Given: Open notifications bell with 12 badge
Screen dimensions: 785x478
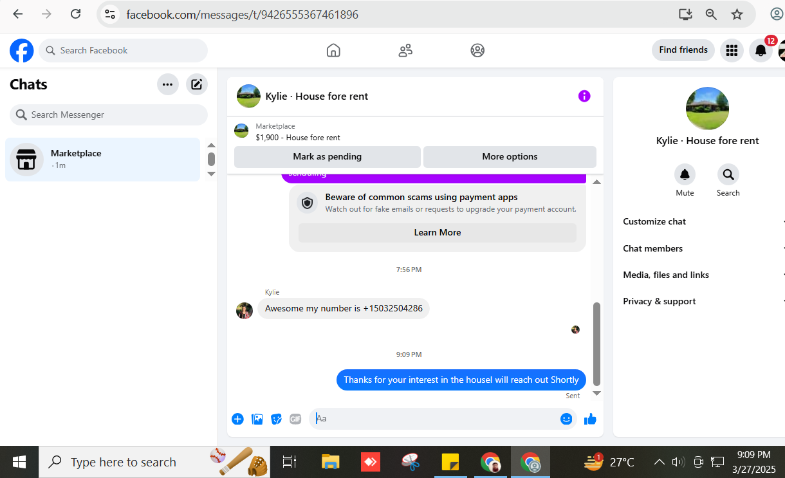Looking at the screenshot, I should coord(761,50).
